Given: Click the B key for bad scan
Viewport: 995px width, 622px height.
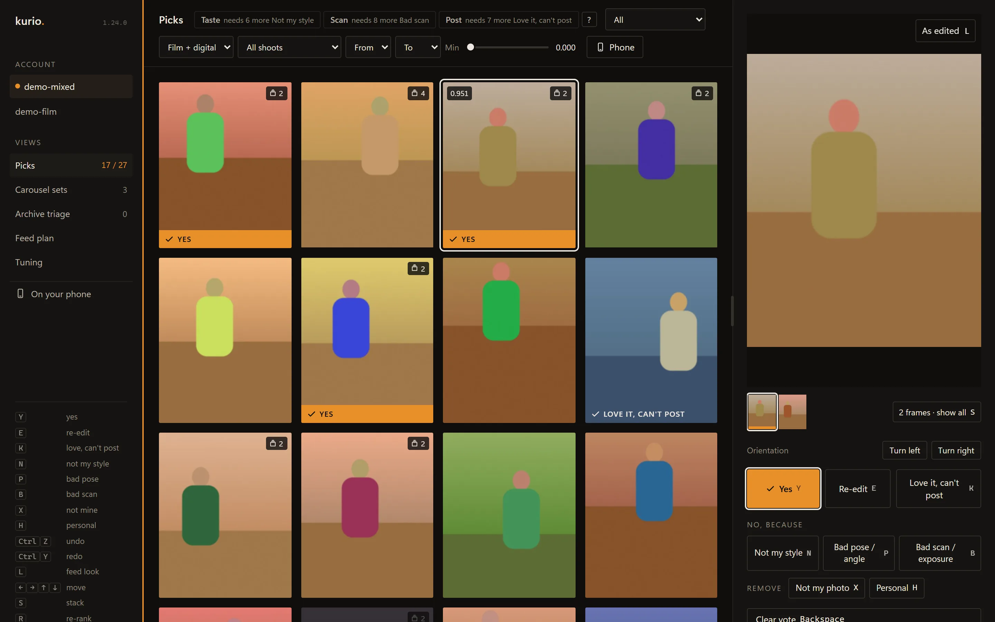Looking at the screenshot, I should point(21,494).
